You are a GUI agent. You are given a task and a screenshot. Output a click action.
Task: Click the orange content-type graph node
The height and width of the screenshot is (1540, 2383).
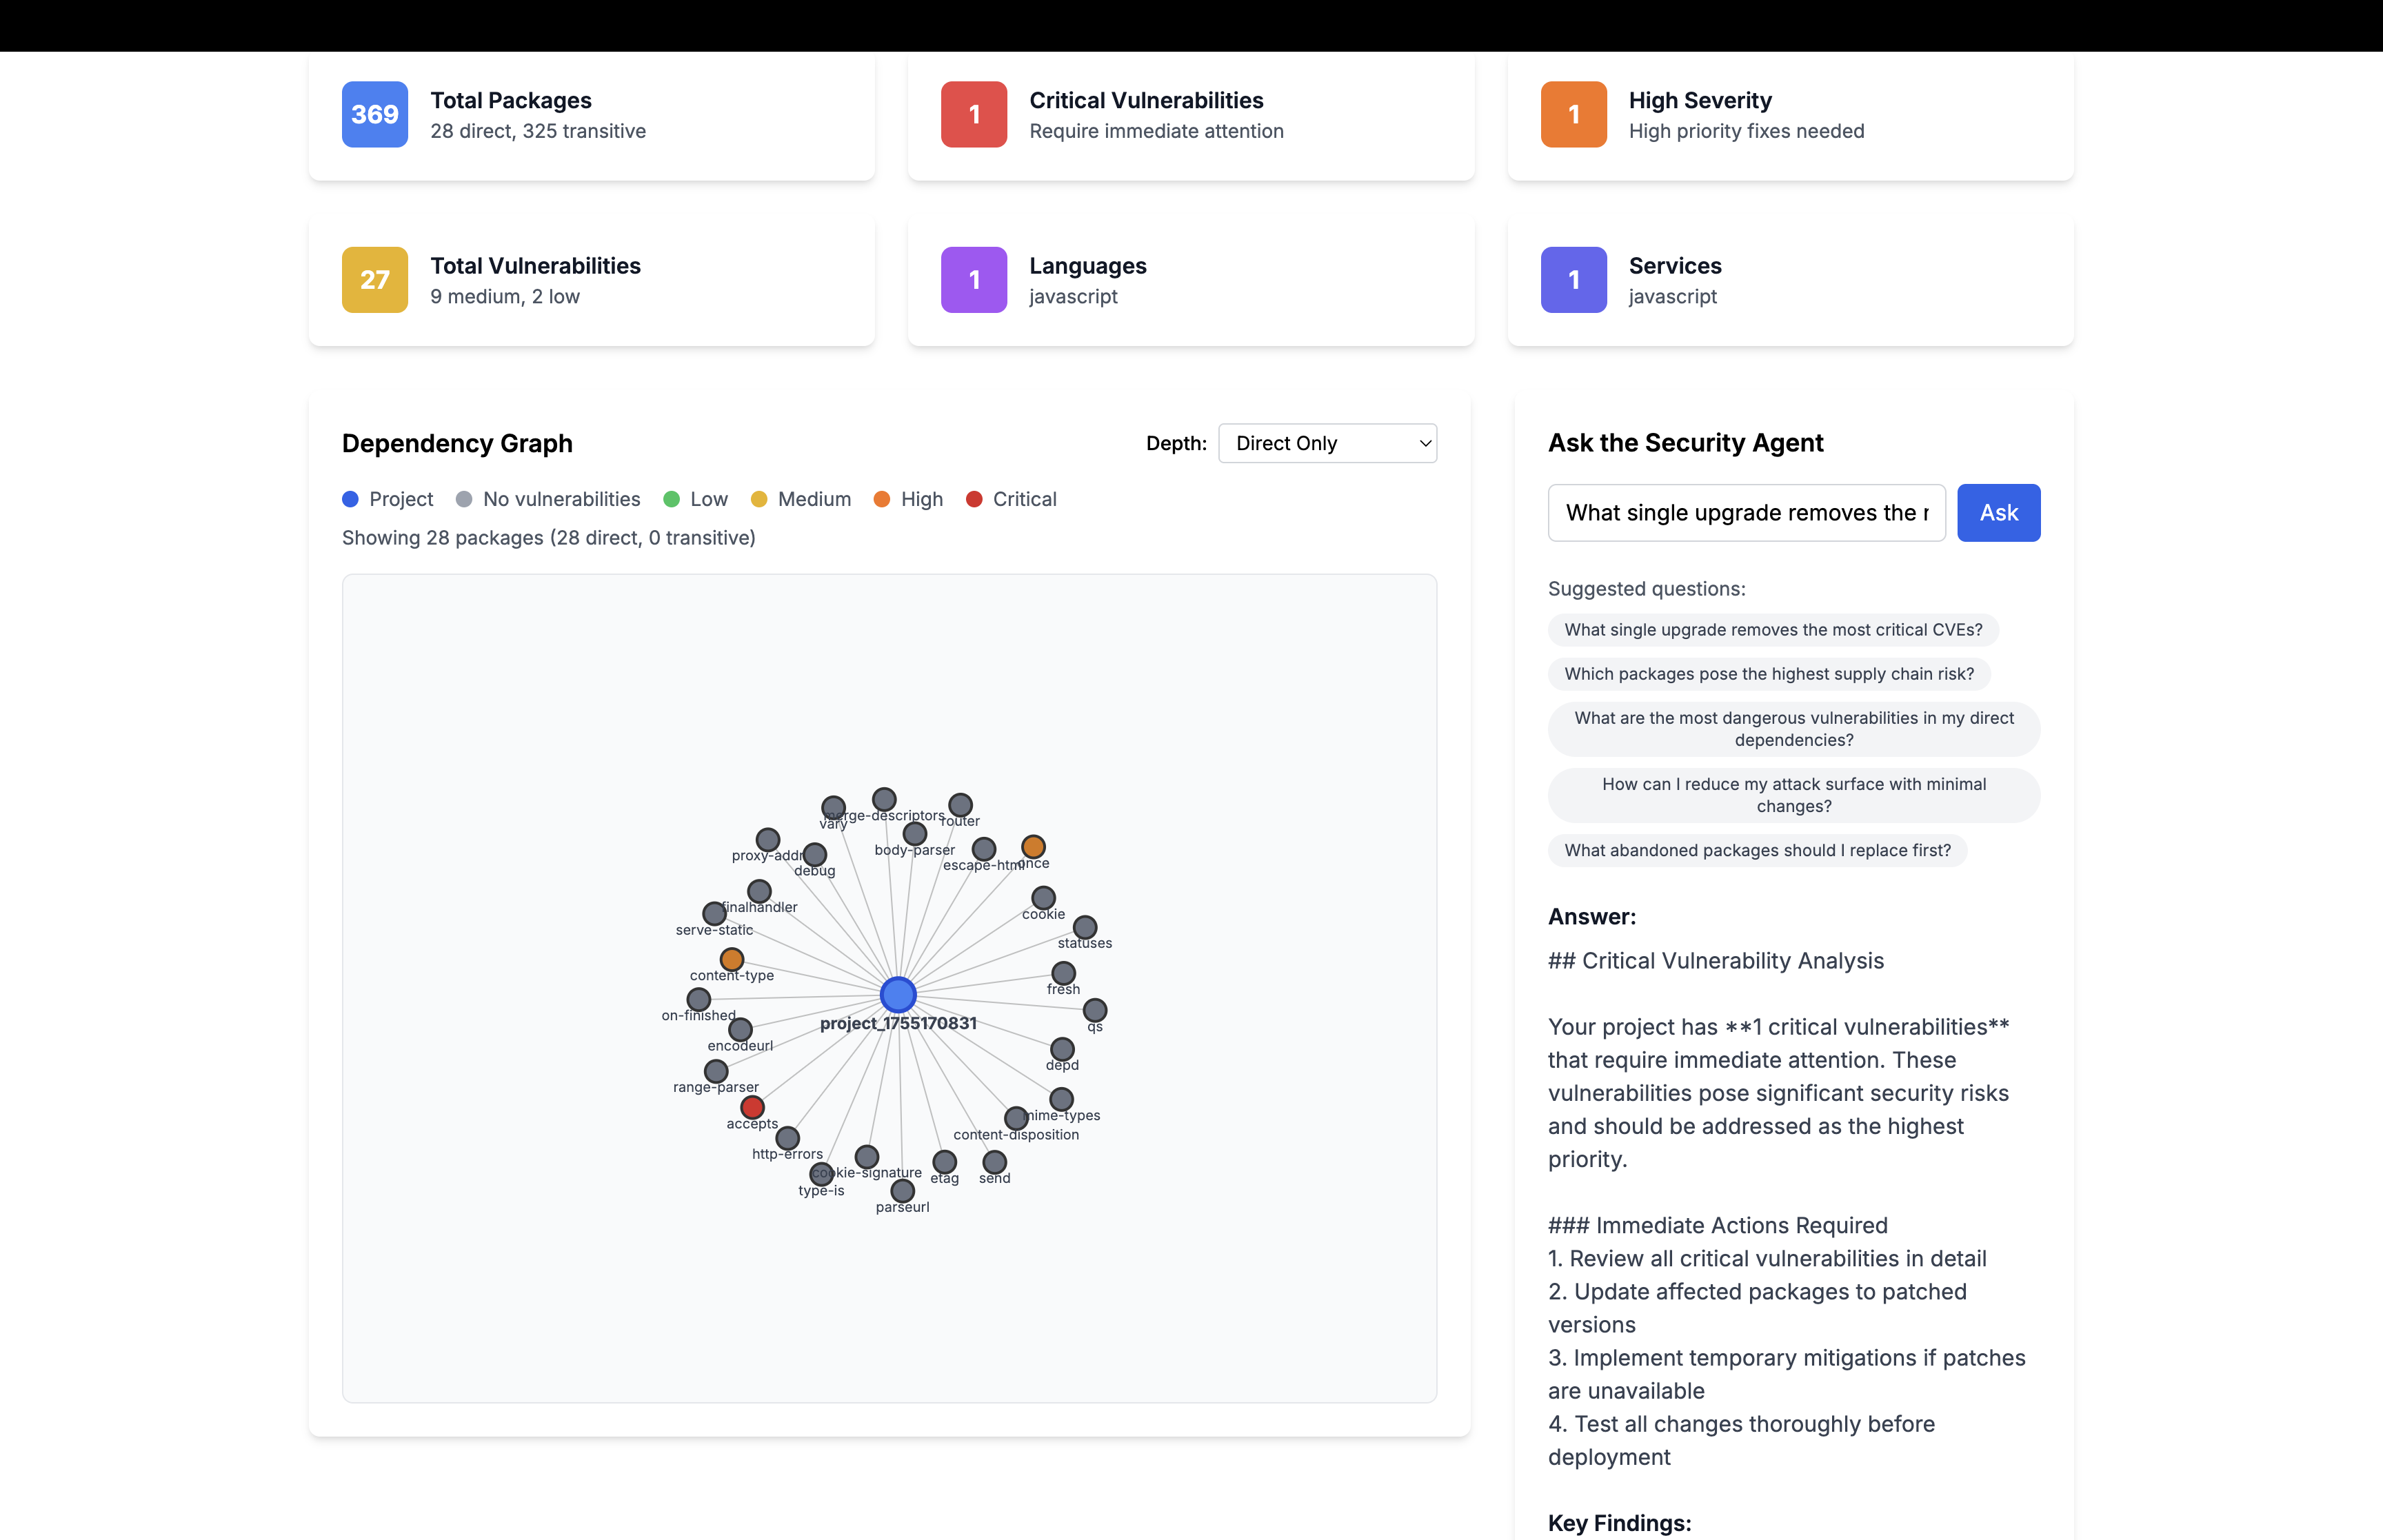click(x=732, y=959)
